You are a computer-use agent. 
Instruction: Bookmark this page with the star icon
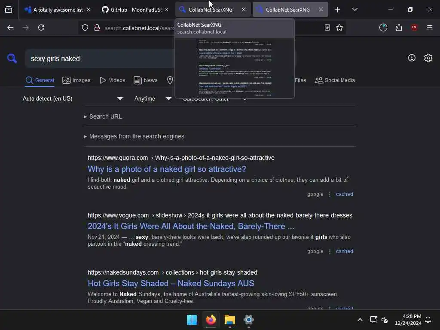339,27
